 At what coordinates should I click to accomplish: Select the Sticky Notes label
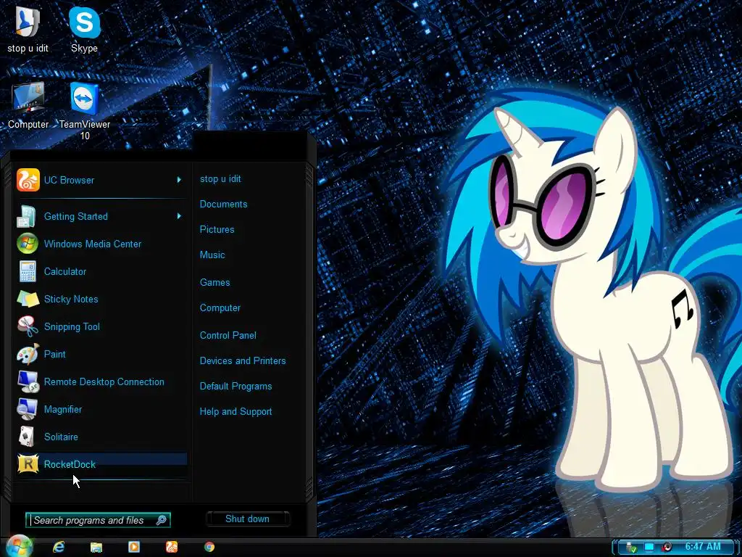coord(71,299)
